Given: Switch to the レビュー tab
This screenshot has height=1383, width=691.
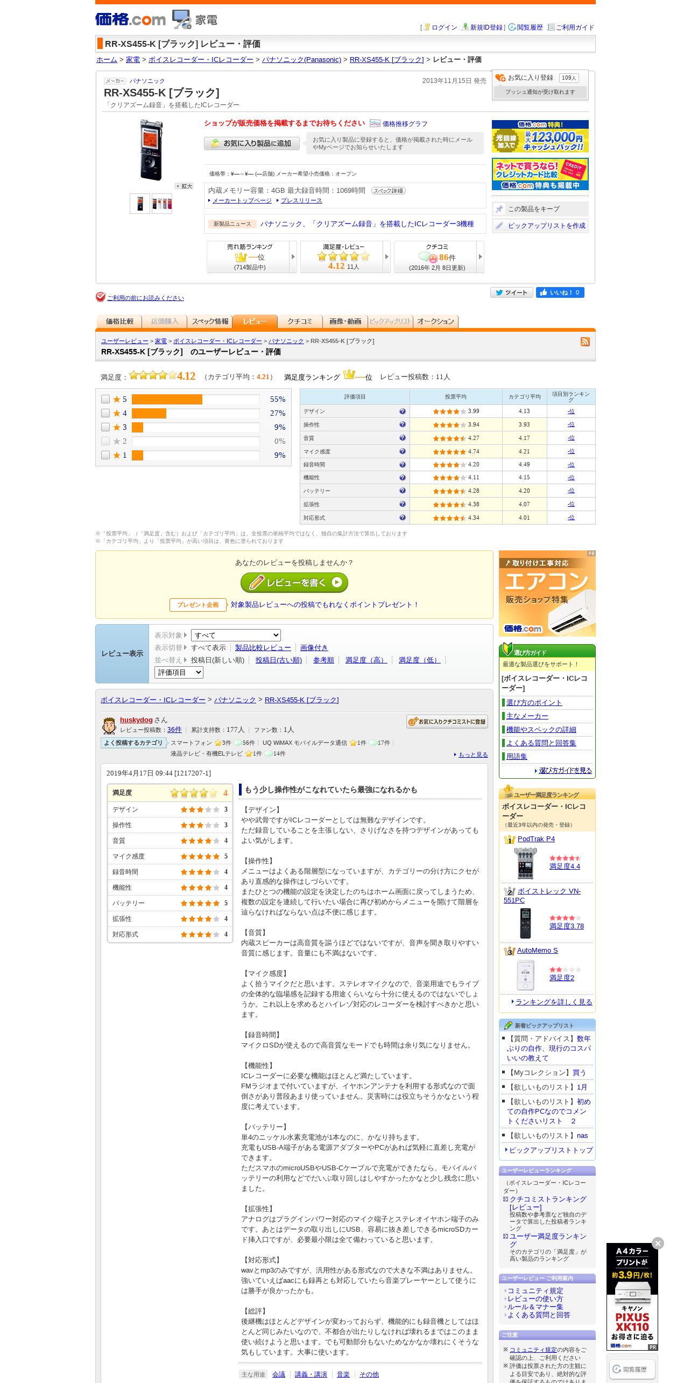Looking at the screenshot, I should [x=255, y=322].
